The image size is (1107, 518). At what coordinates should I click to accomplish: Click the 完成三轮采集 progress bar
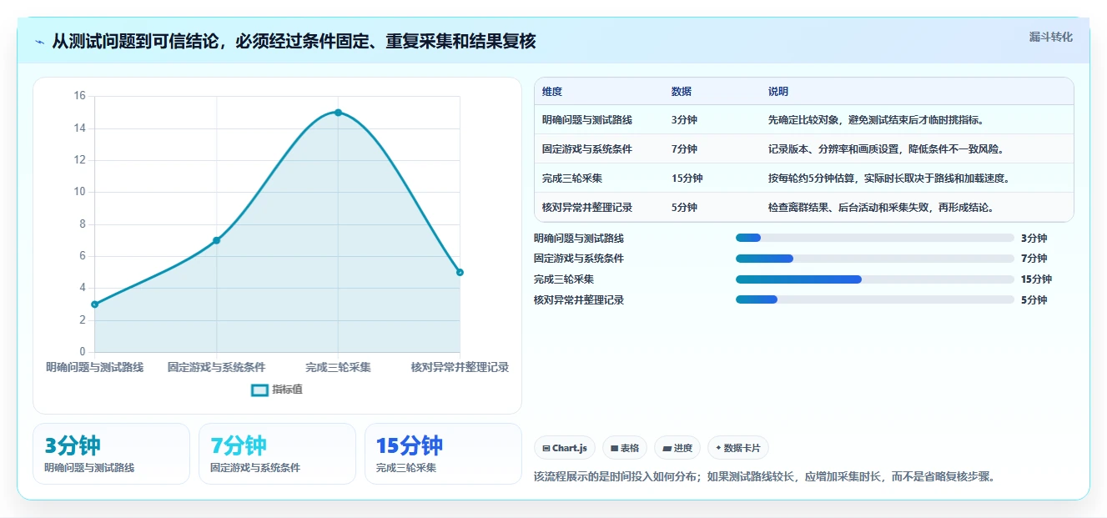click(x=875, y=279)
